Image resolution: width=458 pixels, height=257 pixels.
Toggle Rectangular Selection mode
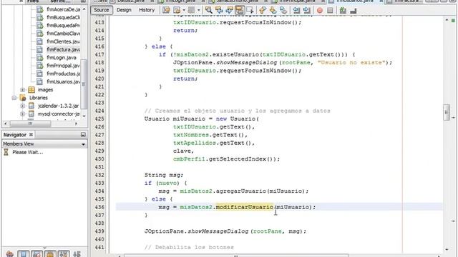[x=250, y=11]
